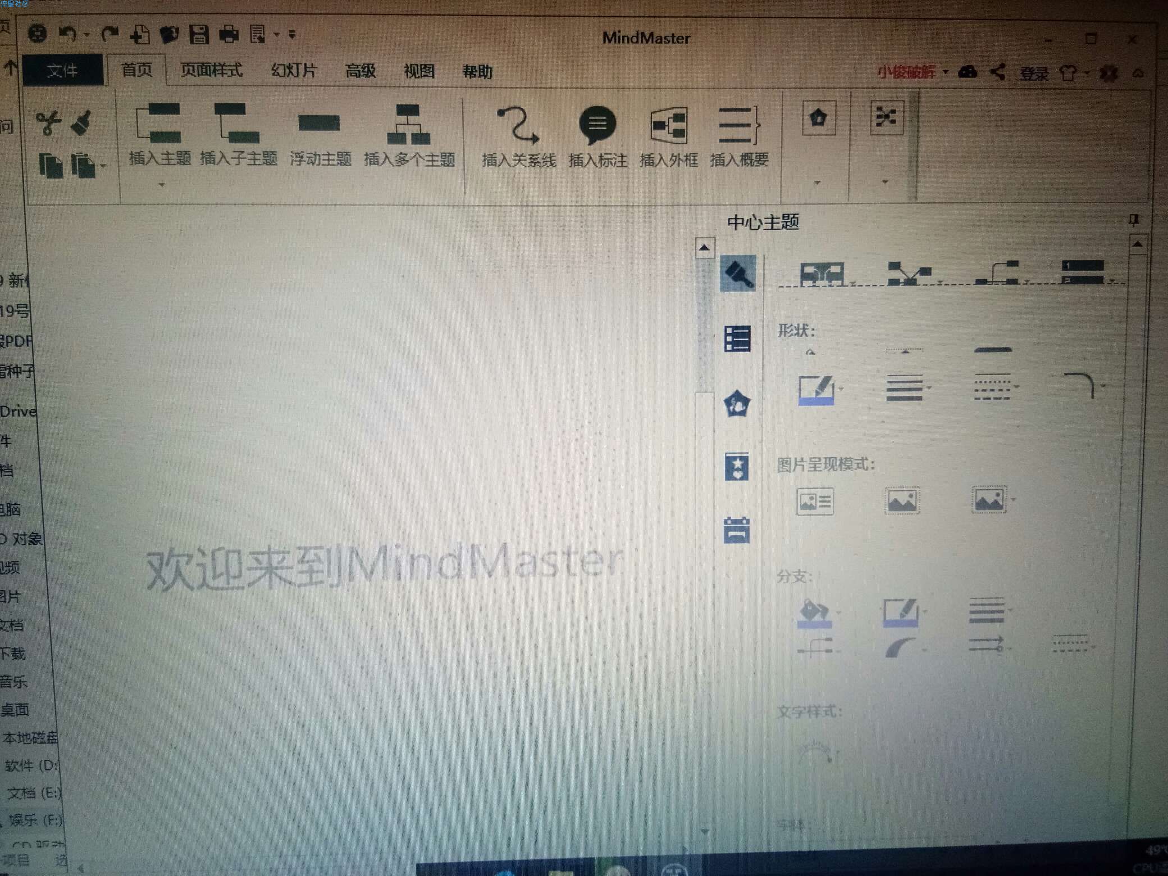This screenshot has height=876, width=1168.
Task: Select the second picture display mode icon
Action: pos(902,500)
